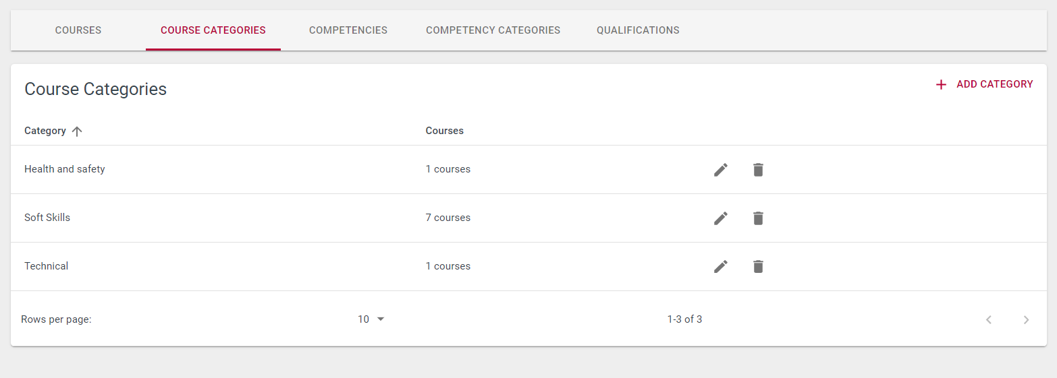The width and height of the screenshot is (1057, 378).
Task: Delete the Technical category
Action: (758, 267)
